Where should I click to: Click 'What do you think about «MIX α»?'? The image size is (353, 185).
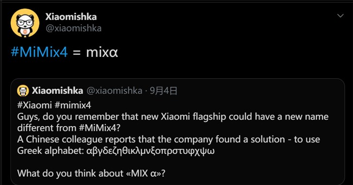click(91, 173)
